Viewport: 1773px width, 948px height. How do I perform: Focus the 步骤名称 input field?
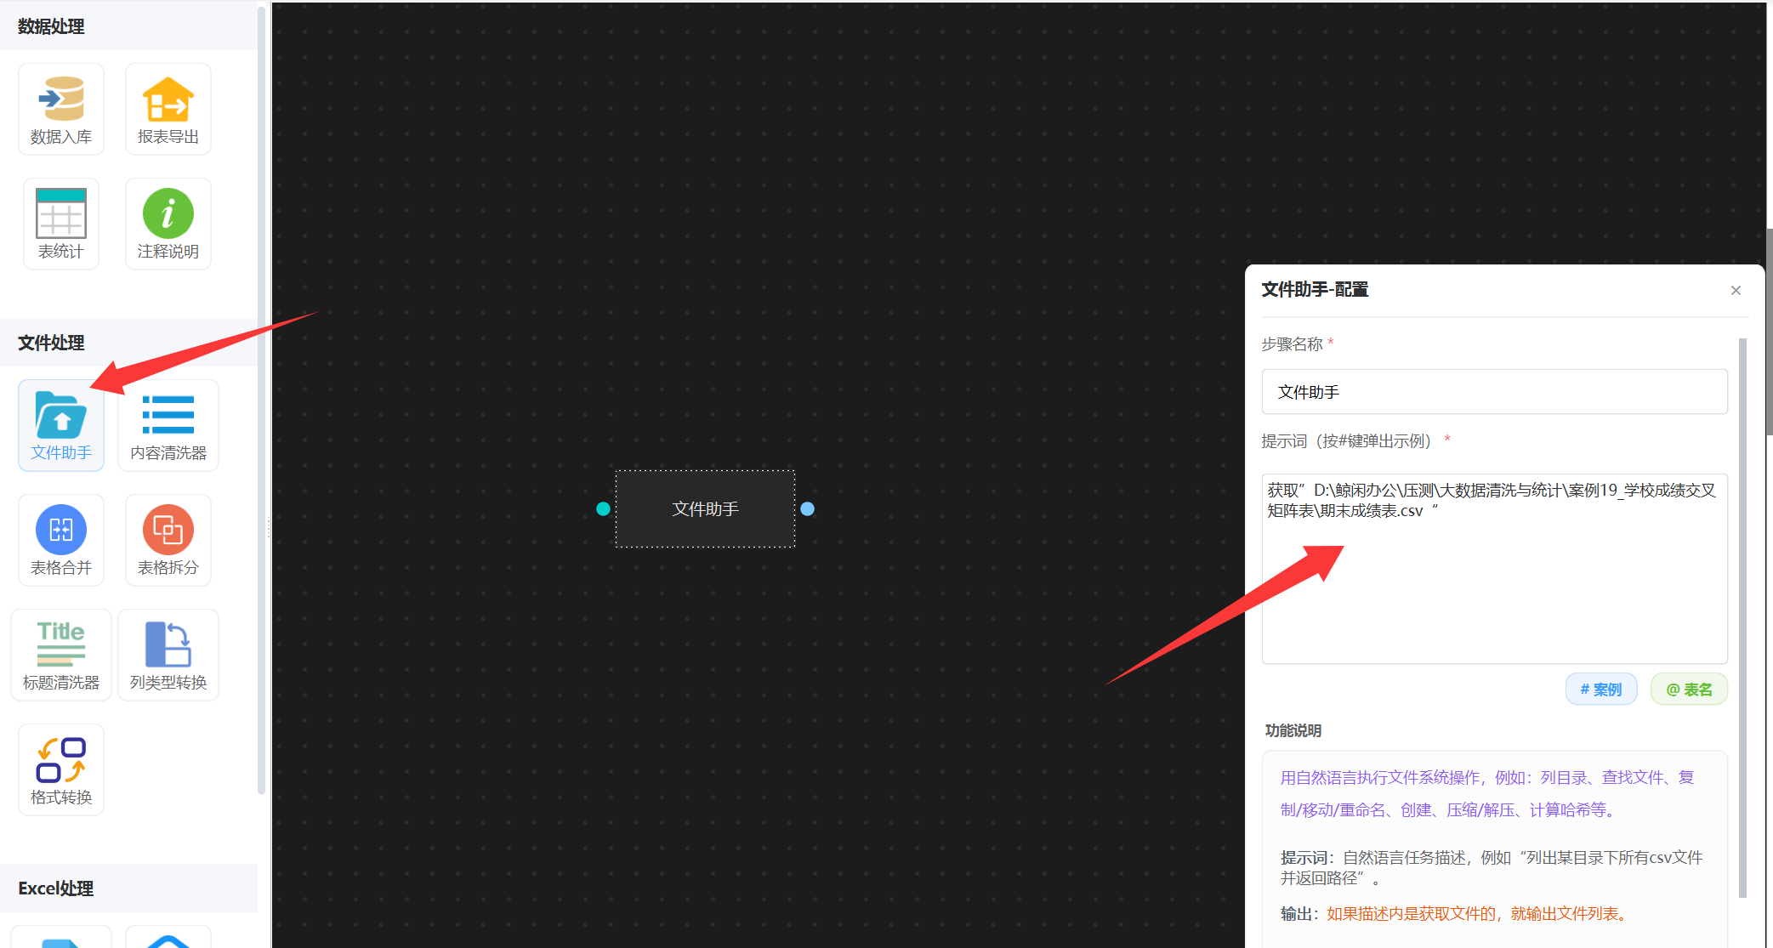tap(1494, 392)
